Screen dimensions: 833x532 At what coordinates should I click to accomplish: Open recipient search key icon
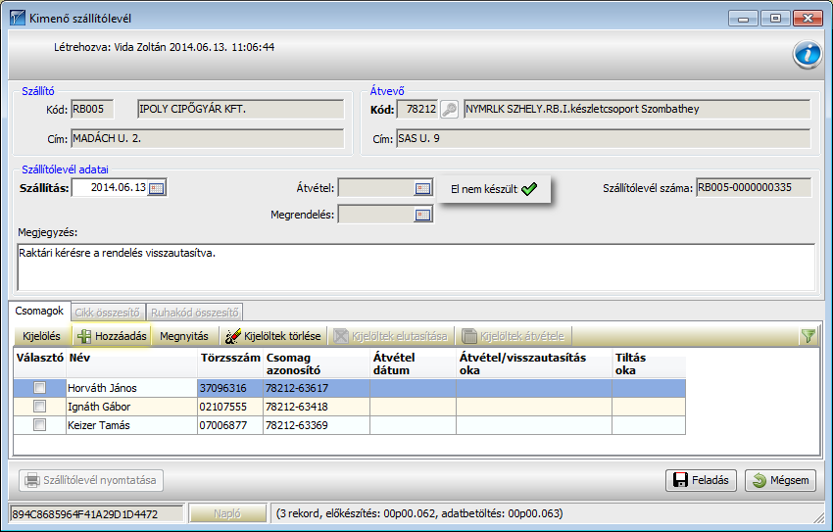450,110
